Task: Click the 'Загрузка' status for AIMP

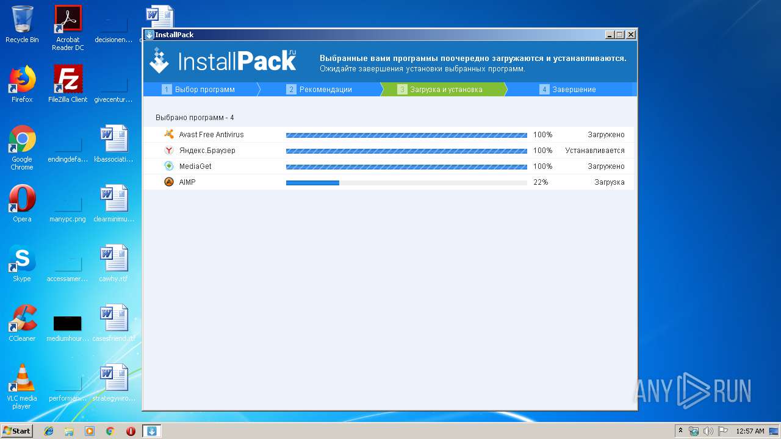Action: (610, 182)
